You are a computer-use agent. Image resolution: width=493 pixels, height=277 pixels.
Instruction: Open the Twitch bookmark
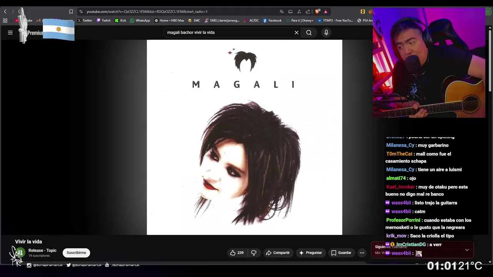104,20
